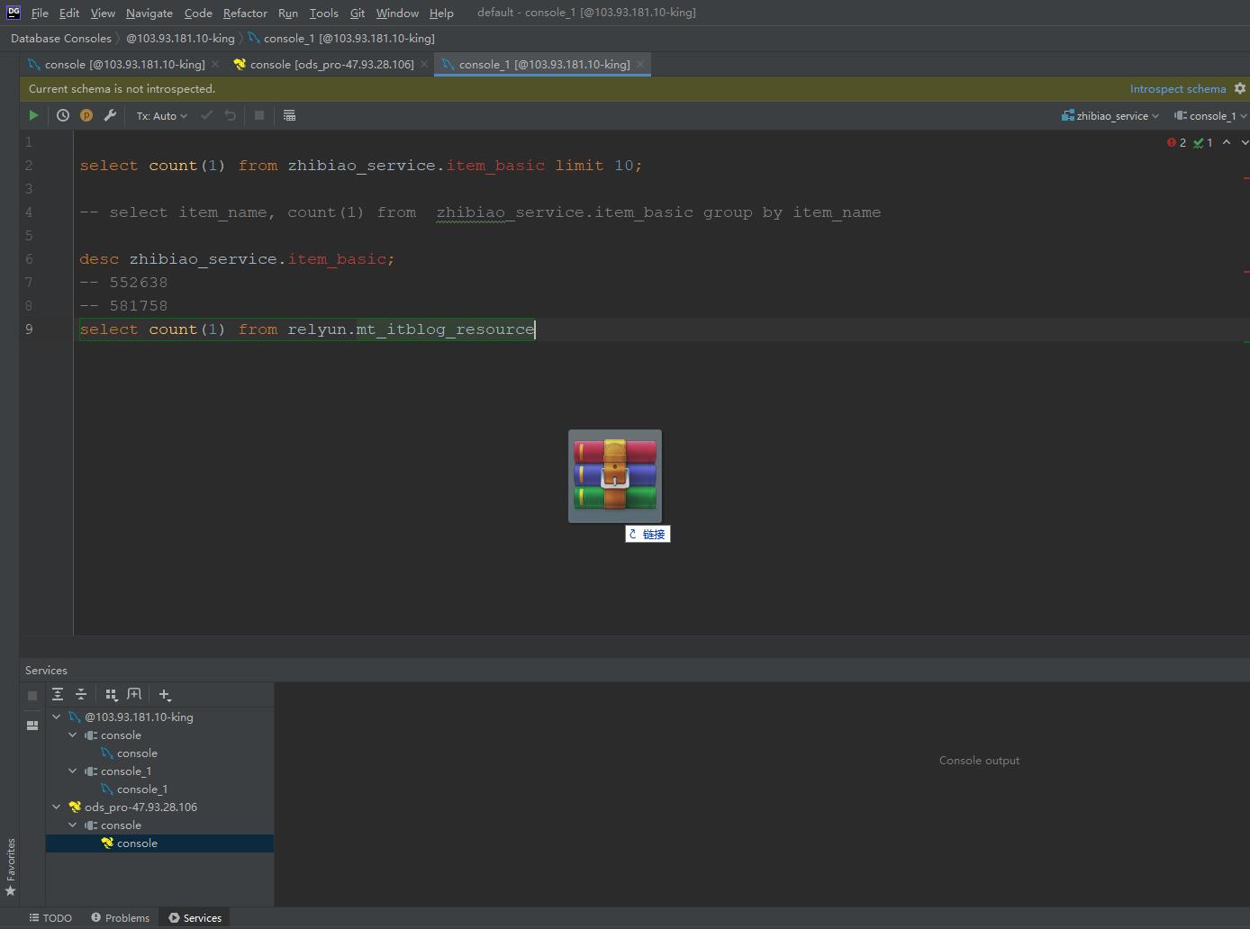Viewport: 1250px width, 929px height.
Task: Switch to console [ods_pro-47.93.28.106] tab
Action: 331,64
